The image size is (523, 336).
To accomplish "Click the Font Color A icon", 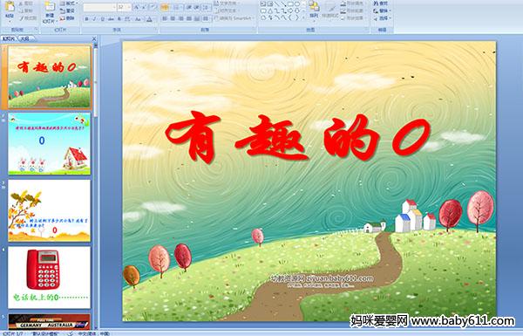I will [x=149, y=19].
